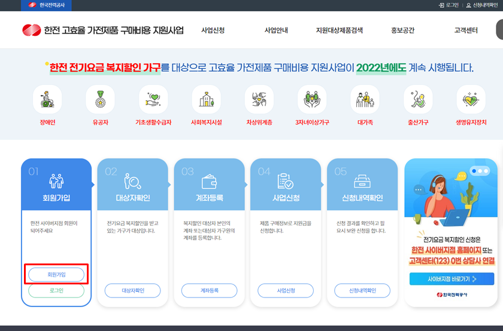The height and width of the screenshot is (331, 503).
Task: Click the 계좌등록 button in step 03
Action: (209, 290)
